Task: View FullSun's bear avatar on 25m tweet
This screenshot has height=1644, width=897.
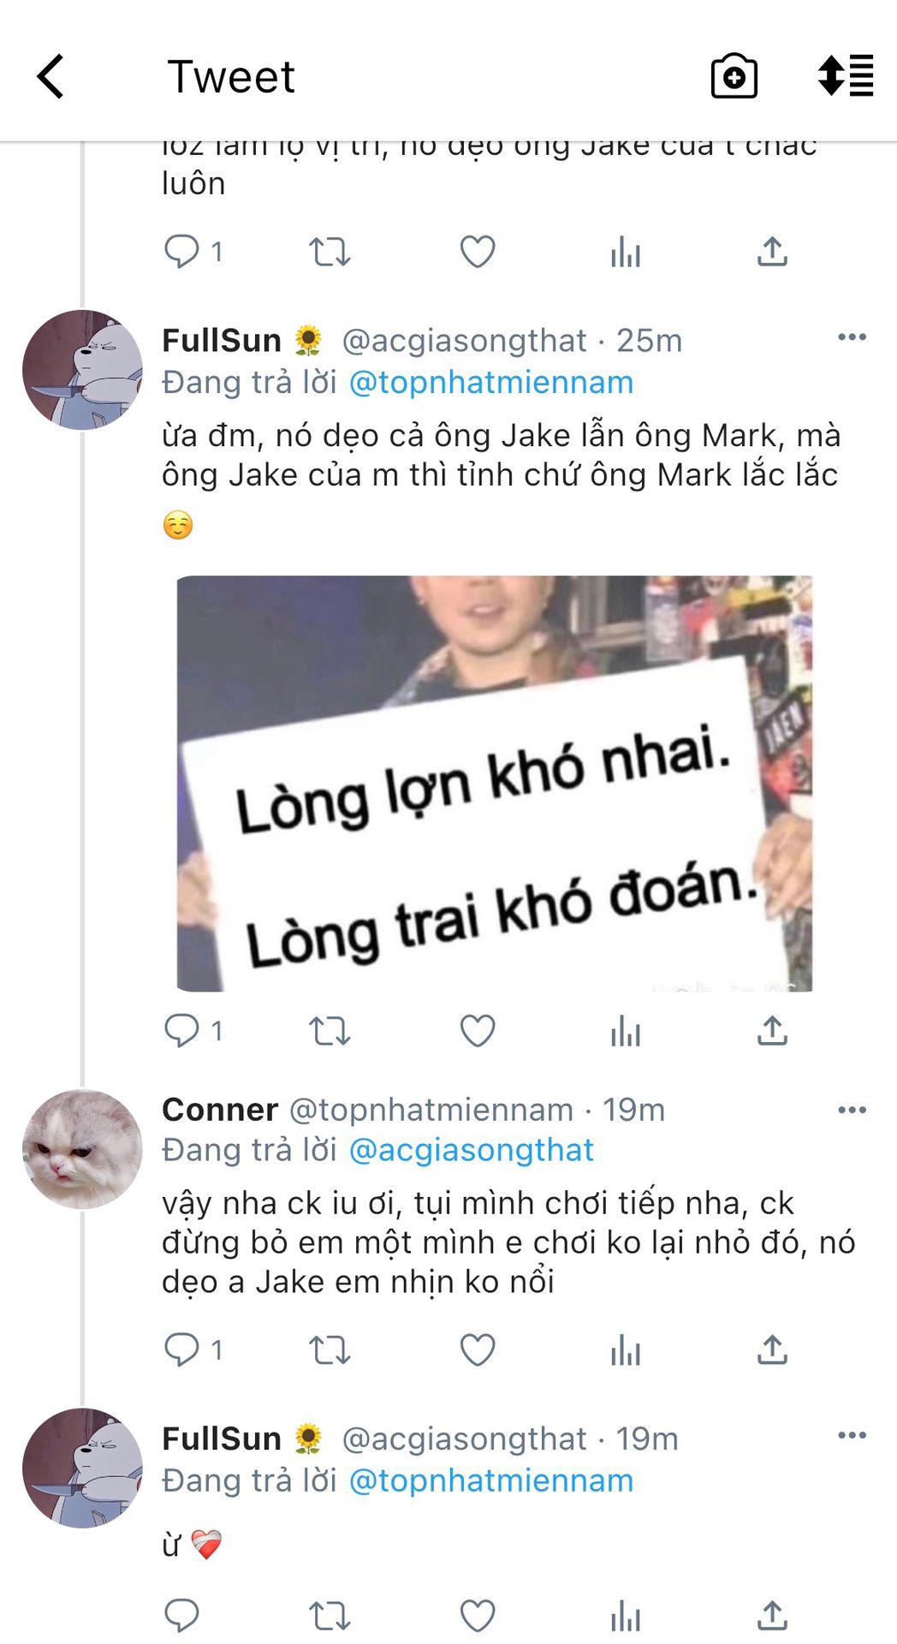Action: pos(82,369)
